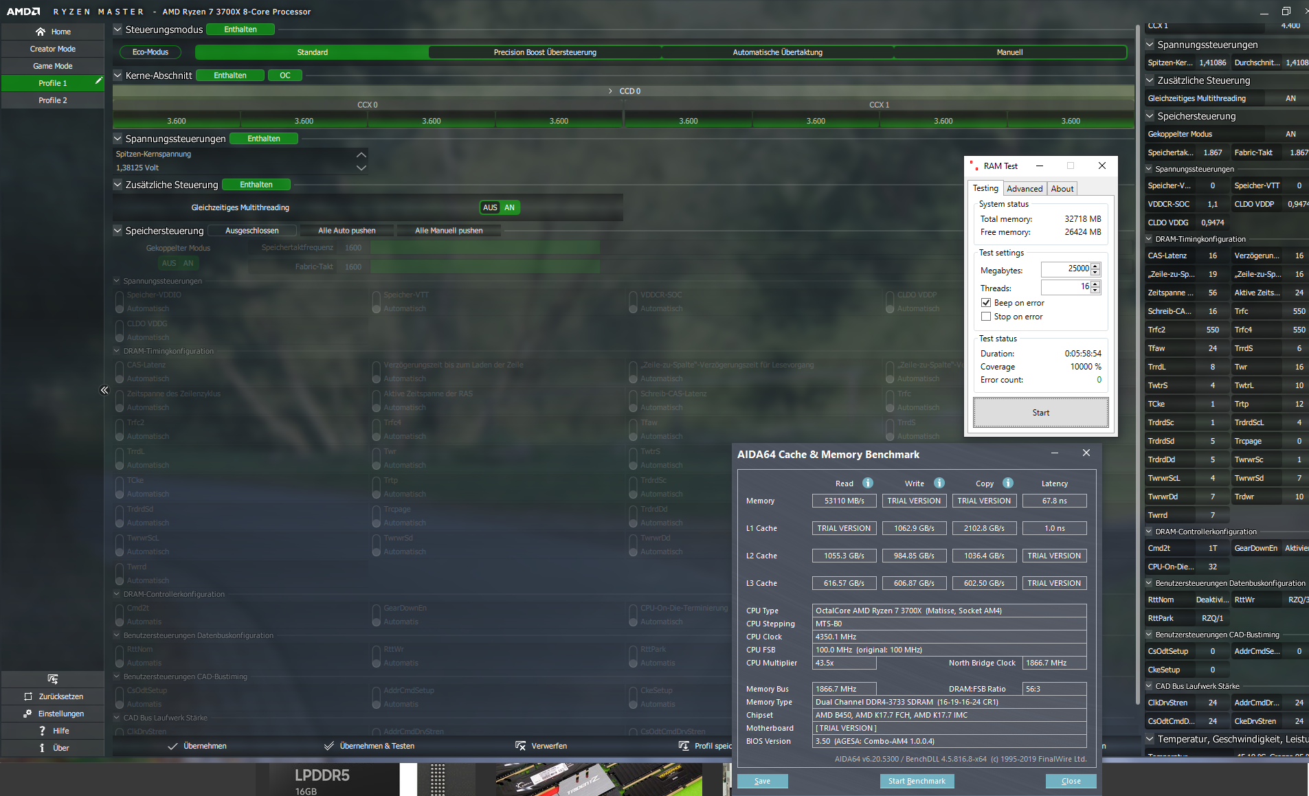Click the Start button in RAM Test
The height and width of the screenshot is (796, 1309).
click(1040, 413)
